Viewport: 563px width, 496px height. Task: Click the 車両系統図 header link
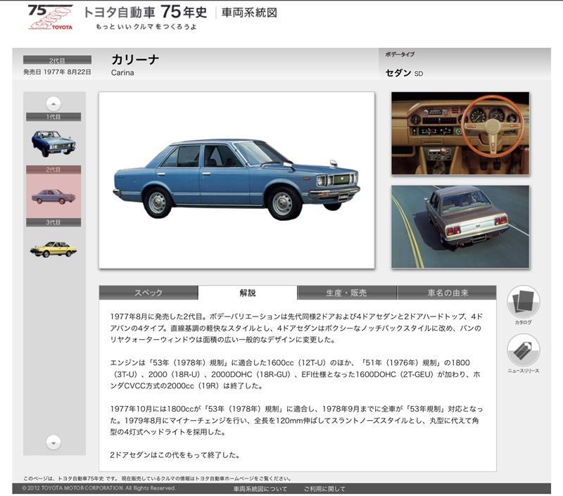(x=249, y=13)
